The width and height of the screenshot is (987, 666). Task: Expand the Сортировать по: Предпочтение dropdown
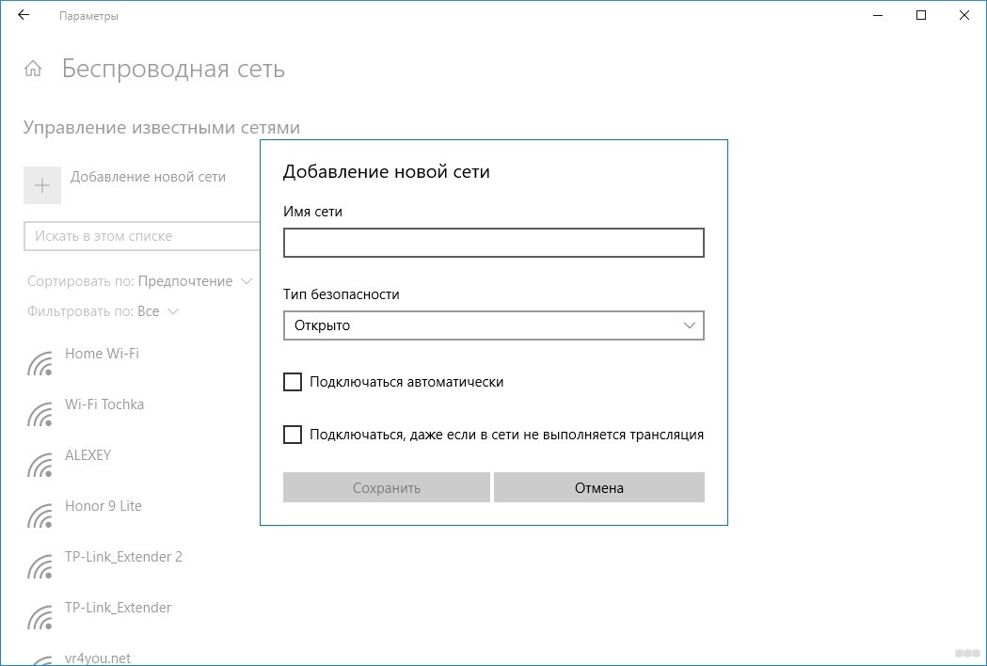(139, 281)
